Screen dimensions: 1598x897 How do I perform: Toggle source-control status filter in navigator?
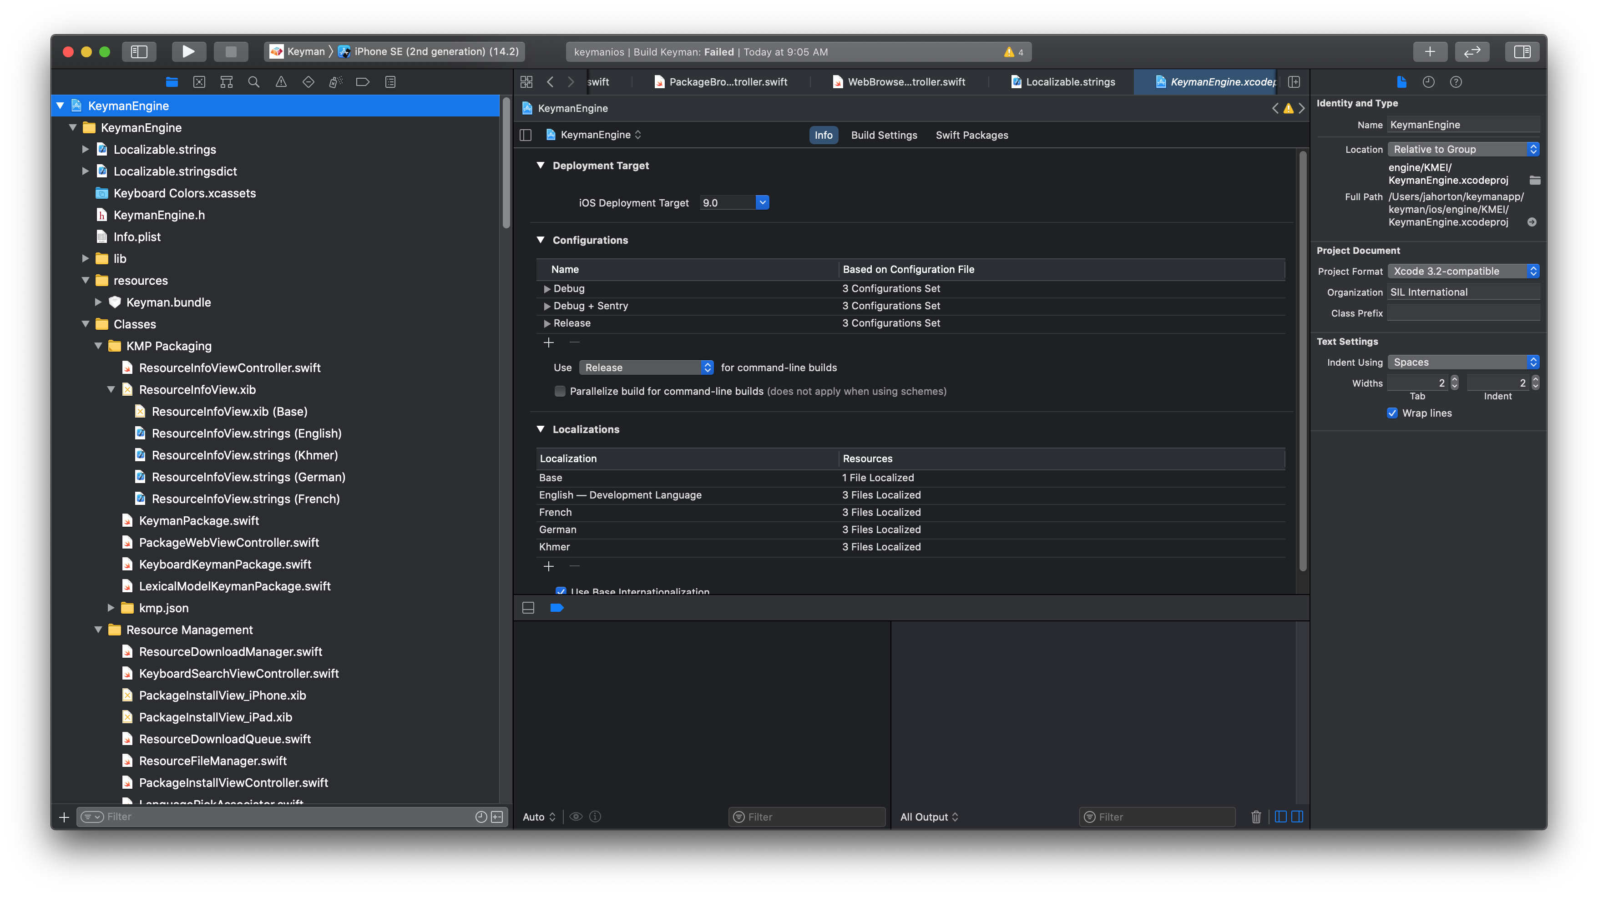coord(497,817)
